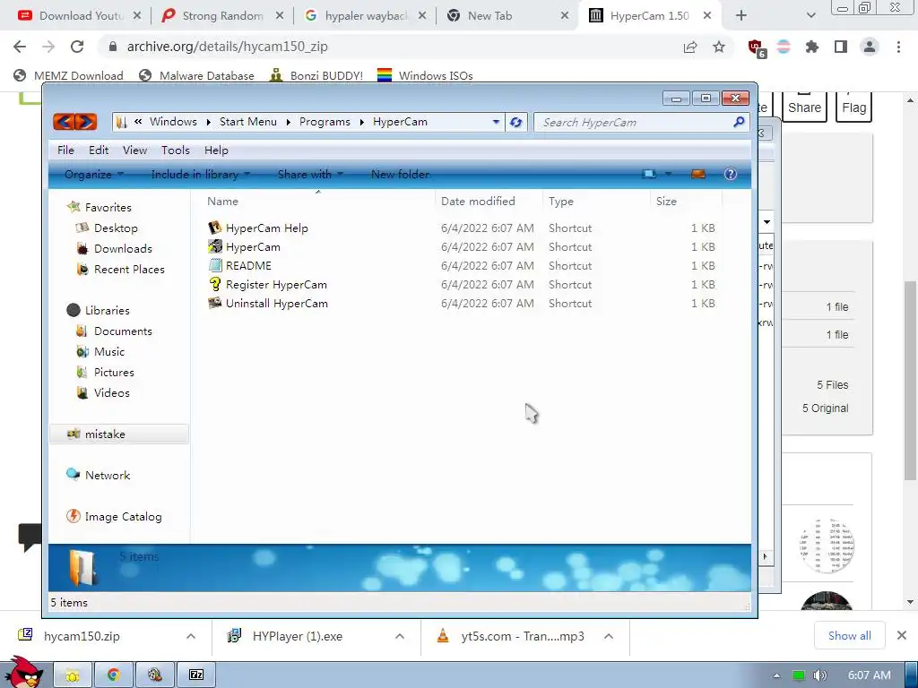Open the Tools menu in Explorer
The image size is (918, 688).
click(175, 150)
